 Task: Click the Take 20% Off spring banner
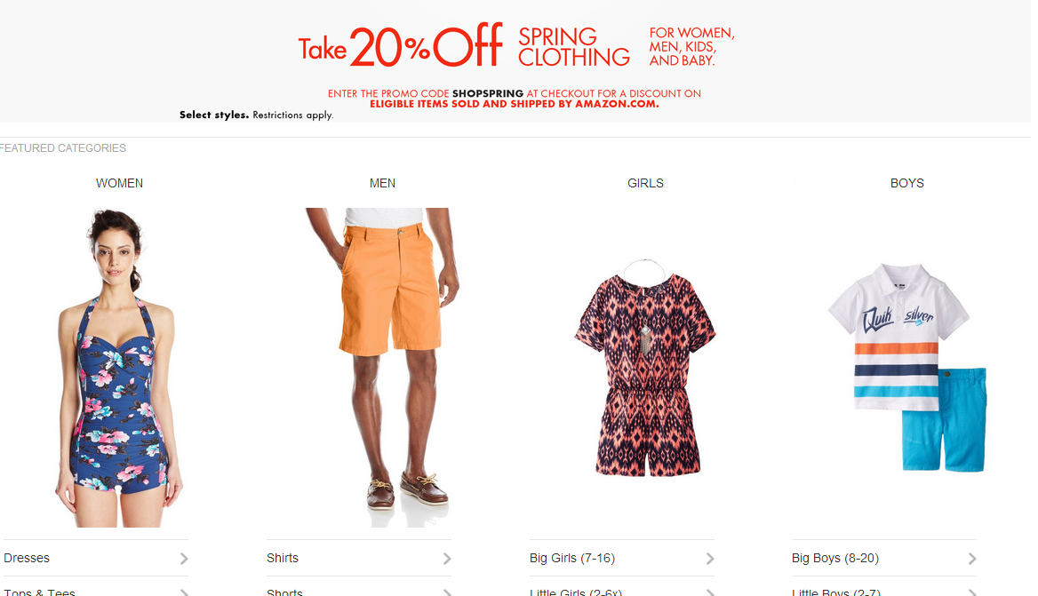[x=515, y=61]
